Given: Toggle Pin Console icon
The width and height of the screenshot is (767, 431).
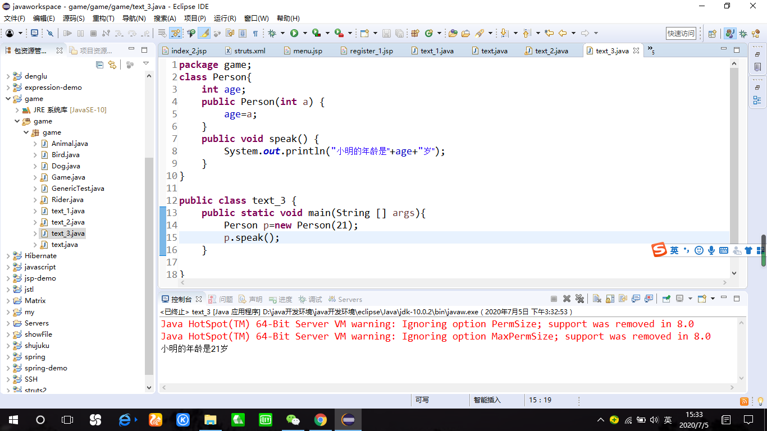Looking at the screenshot, I should point(666,299).
